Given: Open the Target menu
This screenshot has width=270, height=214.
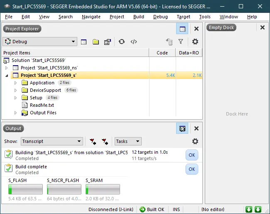Looking at the screenshot, I should 183,17.
